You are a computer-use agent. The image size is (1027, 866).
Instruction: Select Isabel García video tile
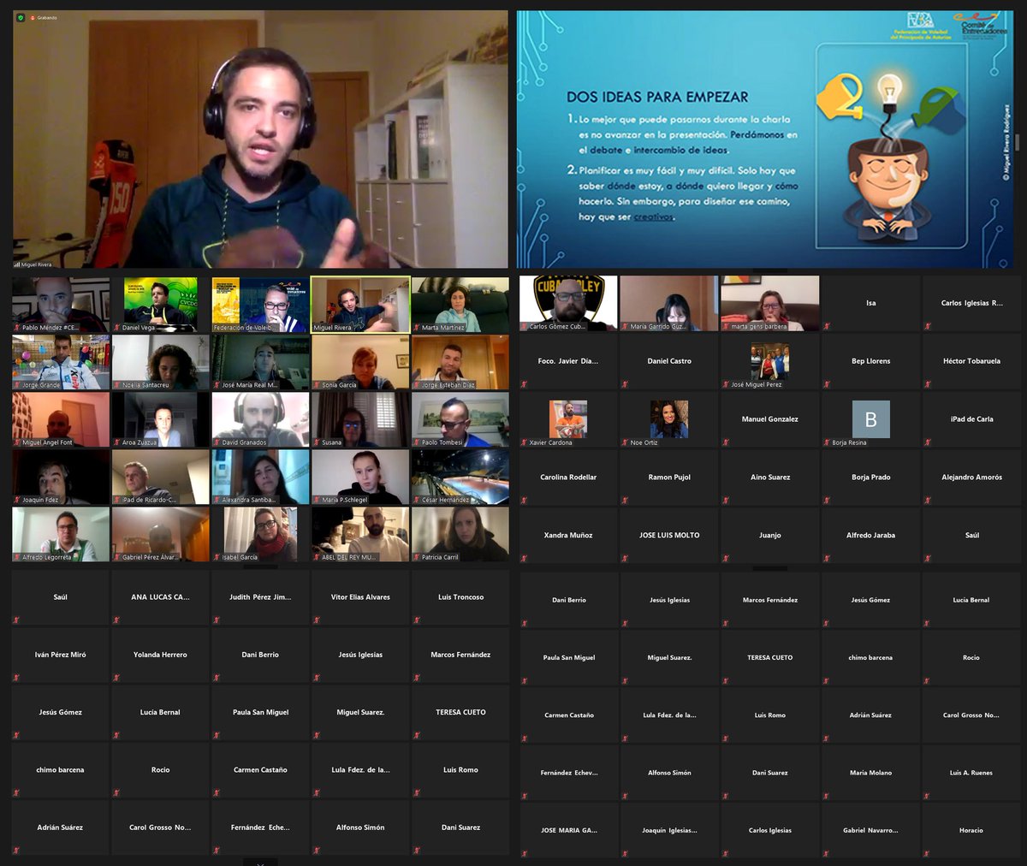(x=261, y=535)
